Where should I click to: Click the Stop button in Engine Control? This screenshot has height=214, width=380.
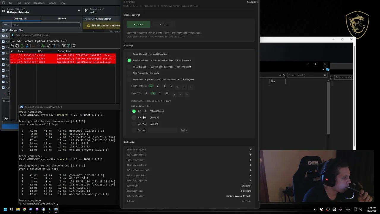point(164,24)
